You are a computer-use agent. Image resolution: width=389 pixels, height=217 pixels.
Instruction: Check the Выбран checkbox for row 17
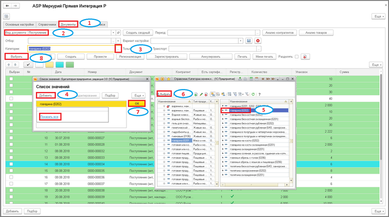pyautogui.click(x=11, y=184)
